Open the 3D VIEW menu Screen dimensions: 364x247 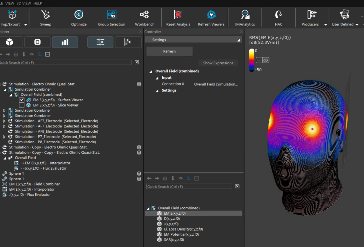tap(24, 3)
